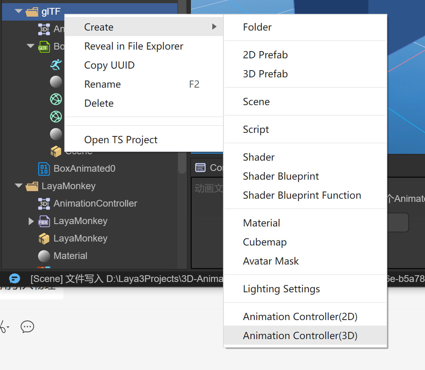425x370 pixels.
Task: Click the LayaMonkey prefab box icon
Action: pyautogui.click(x=44, y=238)
